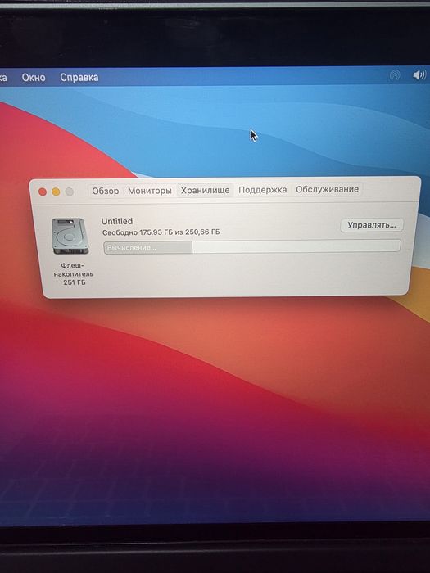Select the Хранилище tab

point(205,191)
